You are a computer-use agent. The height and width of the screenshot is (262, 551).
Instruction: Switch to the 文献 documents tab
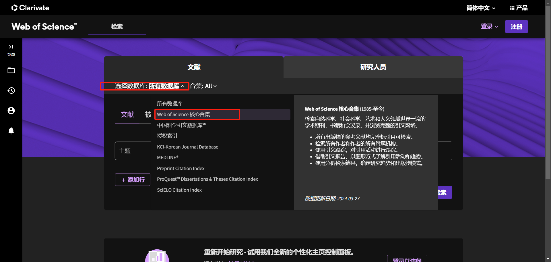tap(194, 67)
